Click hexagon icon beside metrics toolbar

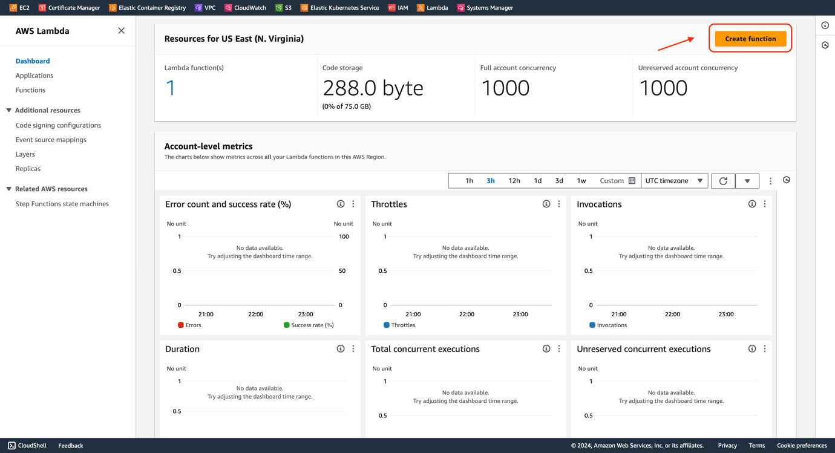pos(787,180)
